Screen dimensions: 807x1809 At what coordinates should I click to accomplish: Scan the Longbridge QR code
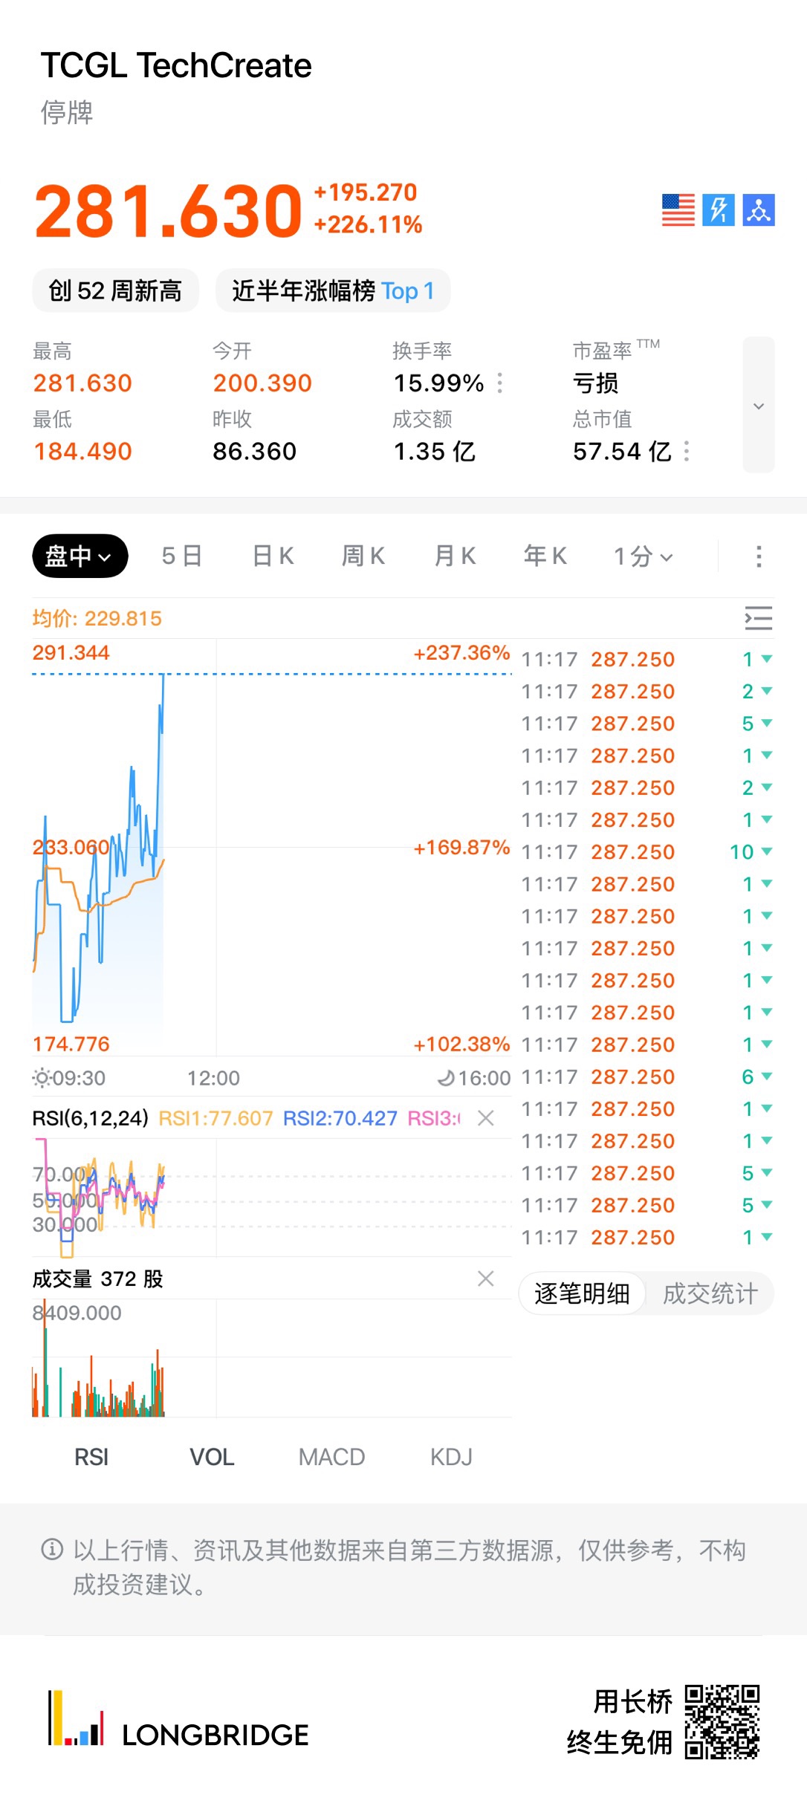(722, 1722)
